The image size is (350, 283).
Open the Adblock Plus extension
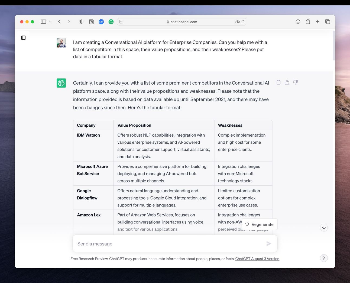coord(101,22)
